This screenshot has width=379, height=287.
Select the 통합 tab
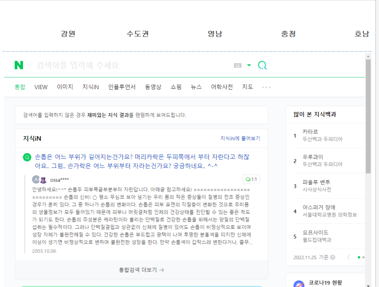(20, 87)
